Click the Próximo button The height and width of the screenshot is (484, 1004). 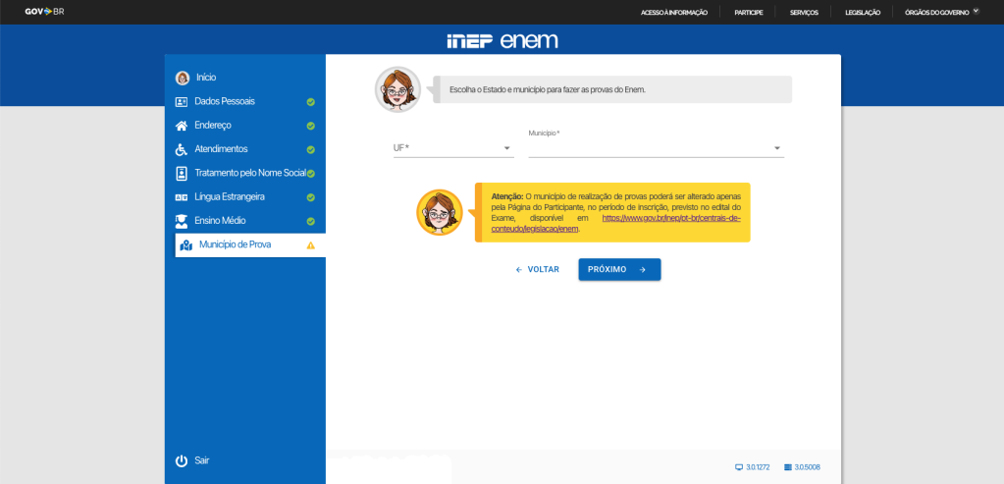click(619, 270)
